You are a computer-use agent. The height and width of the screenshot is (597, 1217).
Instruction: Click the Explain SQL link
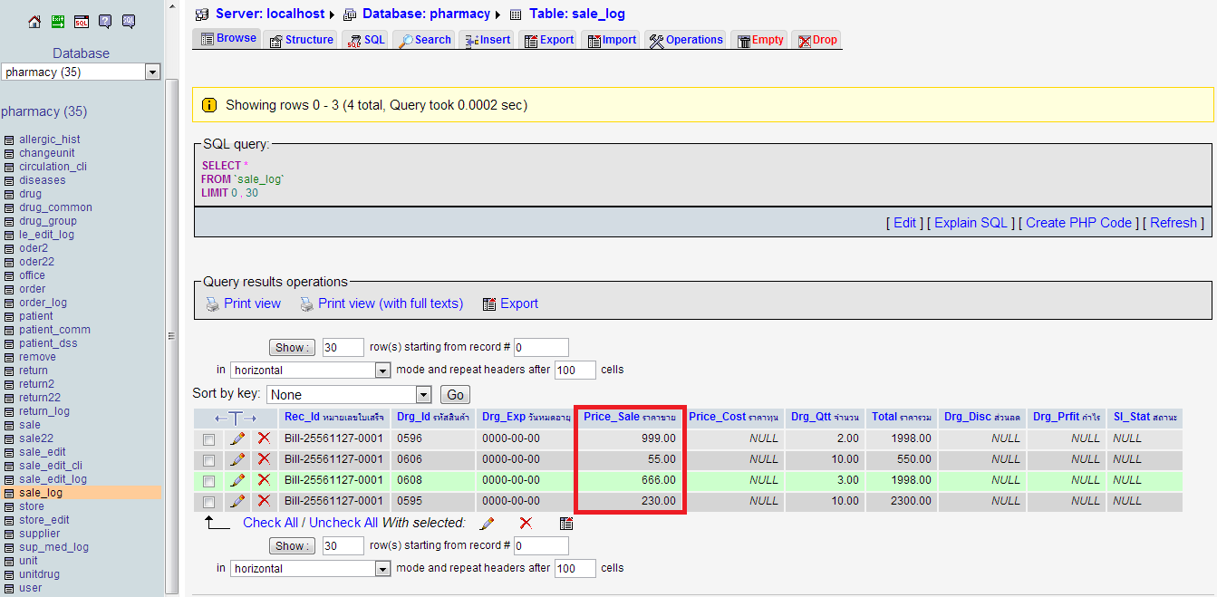pos(971,223)
